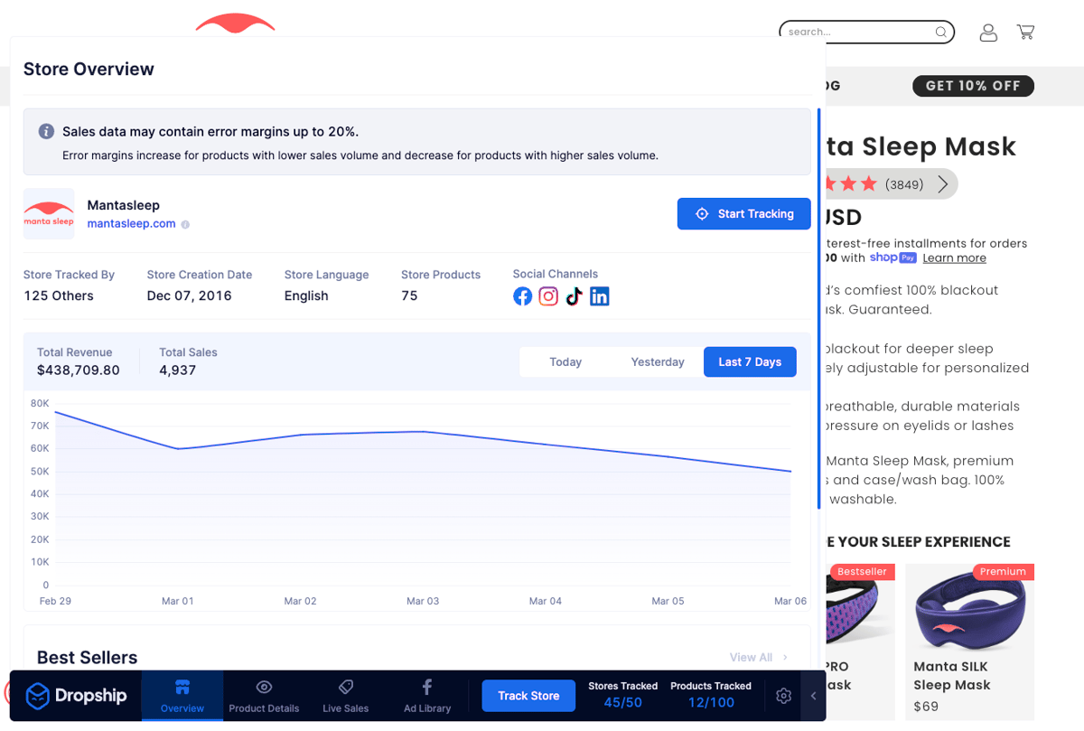
Task: Open the user account icon on the website
Action: pyautogui.click(x=988, y=33)
